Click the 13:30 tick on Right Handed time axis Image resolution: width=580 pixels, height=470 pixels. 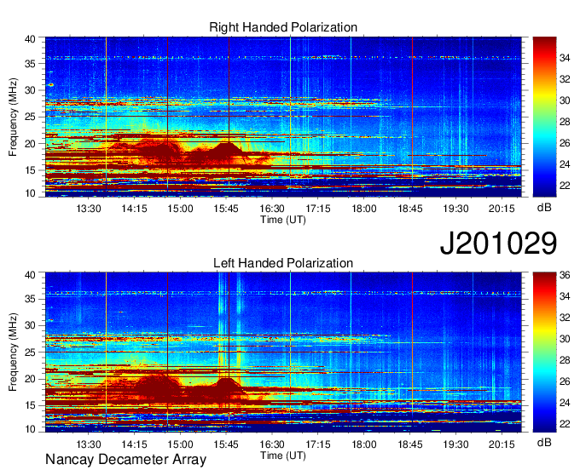[x=89, y=209]
